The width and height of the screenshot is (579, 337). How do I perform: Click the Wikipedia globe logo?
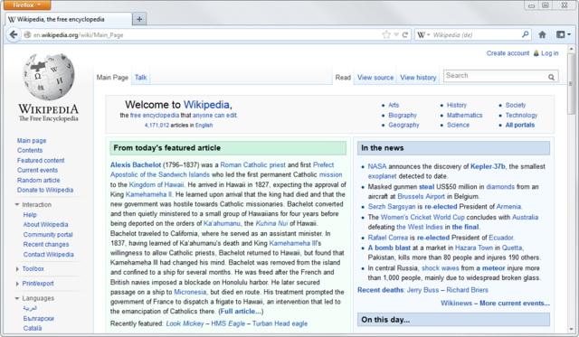pos(48,76)
